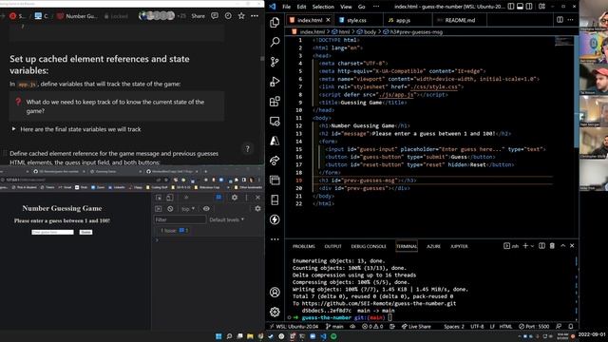This screenshot has height=342, width=608.
Task: Open the notes page more options ellipsis
Action: click(x=255, y=16)
